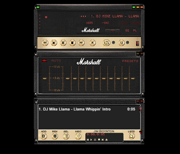Stop playback with the gold Stop button
Screen dimensions: 180x154
point(72,43)
